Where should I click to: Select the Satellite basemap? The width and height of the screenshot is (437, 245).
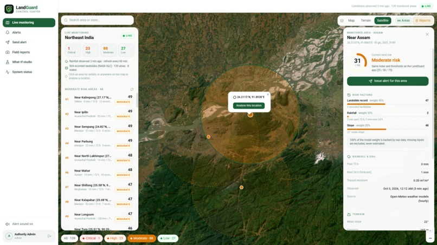click(x=383, y=21)
